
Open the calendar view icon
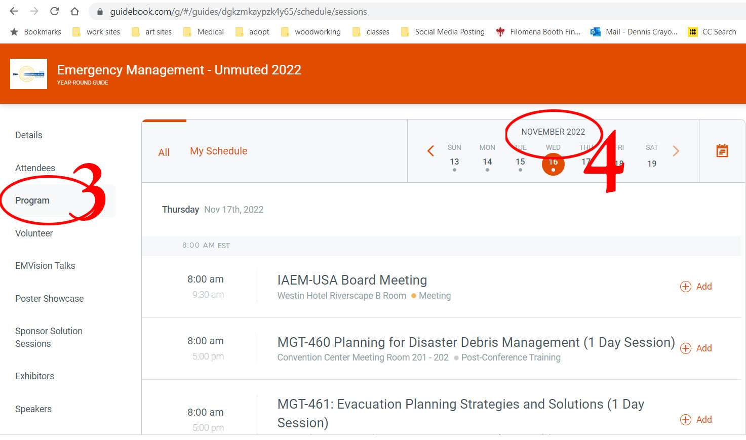pyautogui.click(x=722, y=150)
